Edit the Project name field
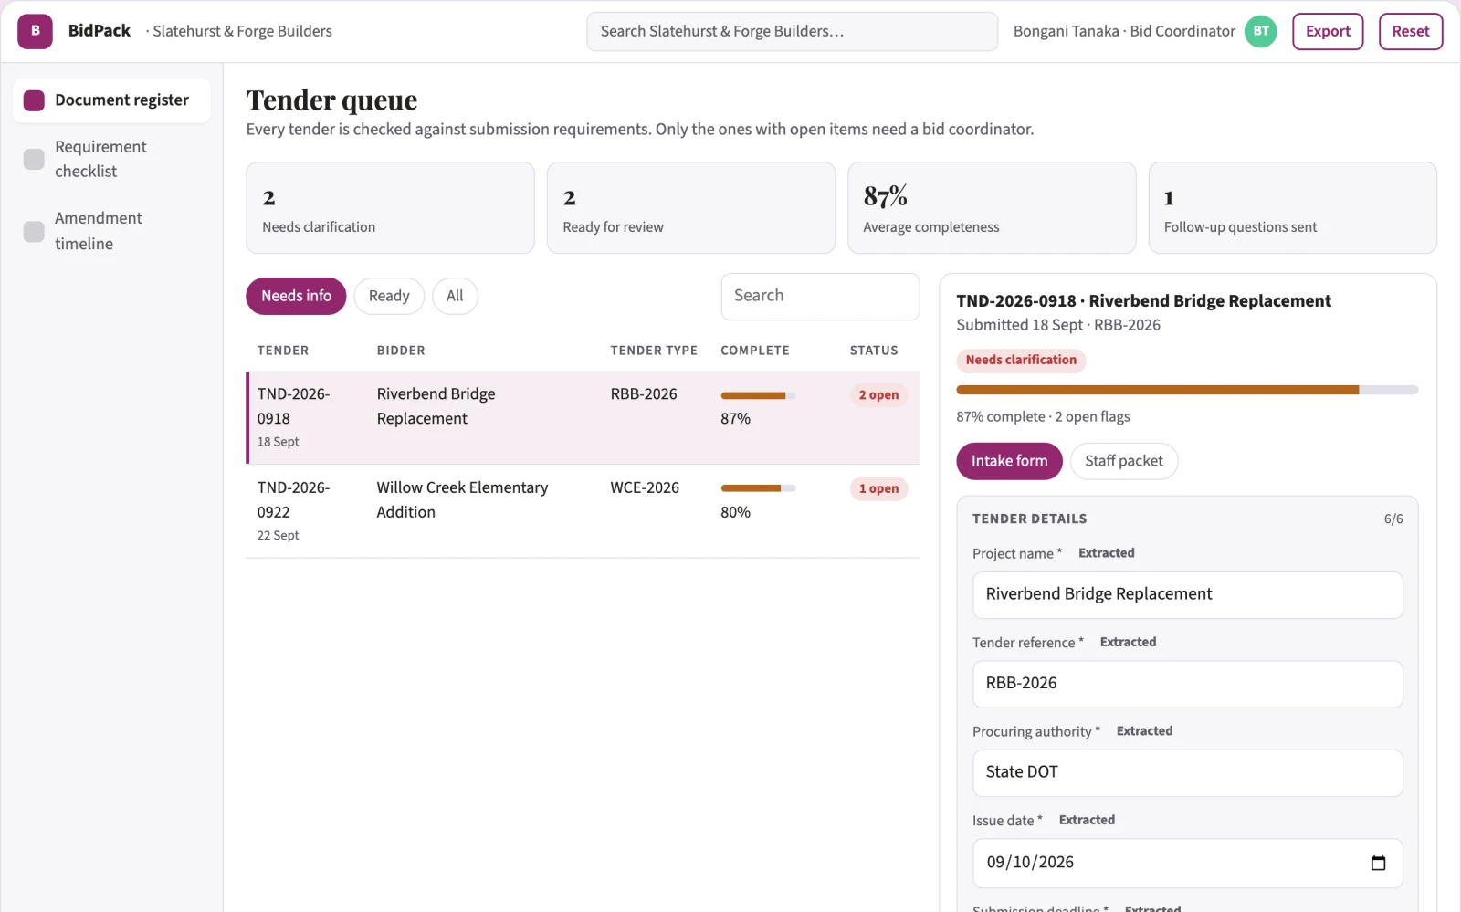 click(1187, 594)
